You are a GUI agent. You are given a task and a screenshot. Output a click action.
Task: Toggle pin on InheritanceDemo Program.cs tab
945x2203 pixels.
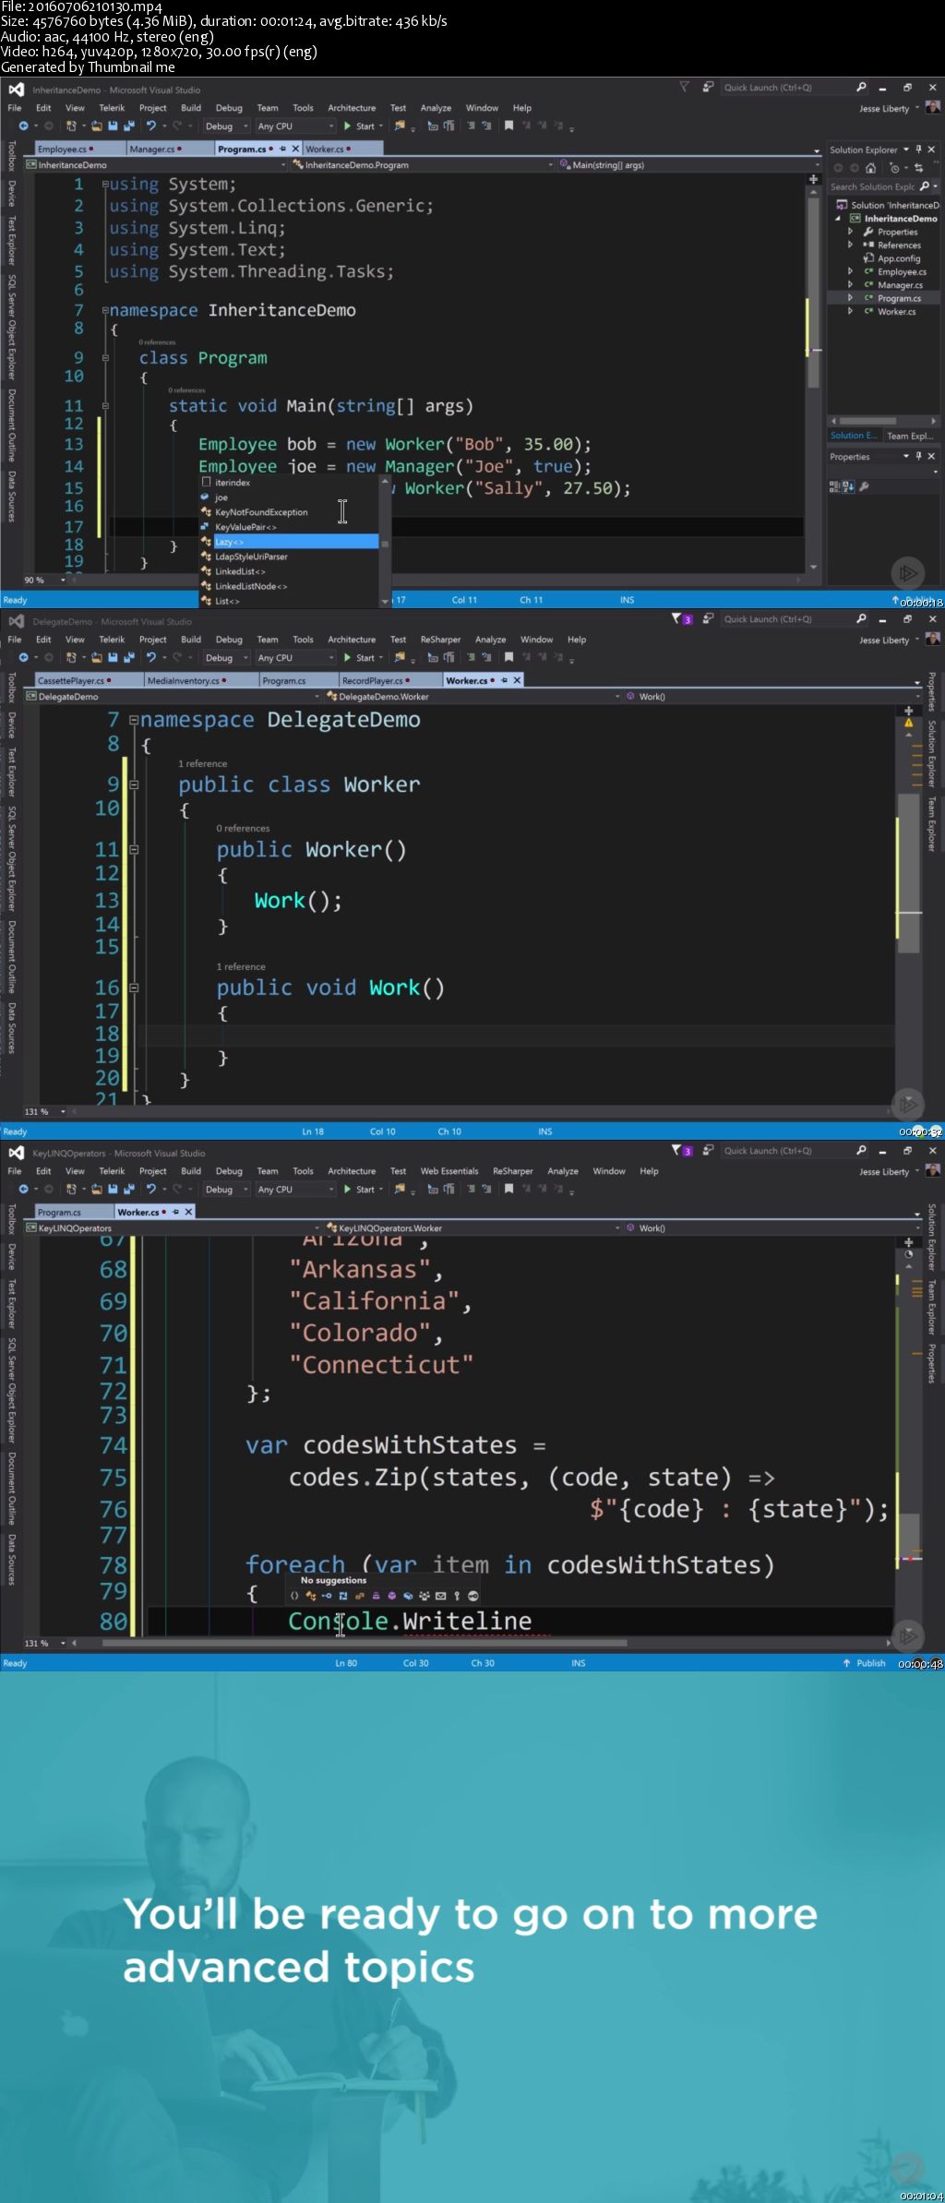(x=282, y=149)
